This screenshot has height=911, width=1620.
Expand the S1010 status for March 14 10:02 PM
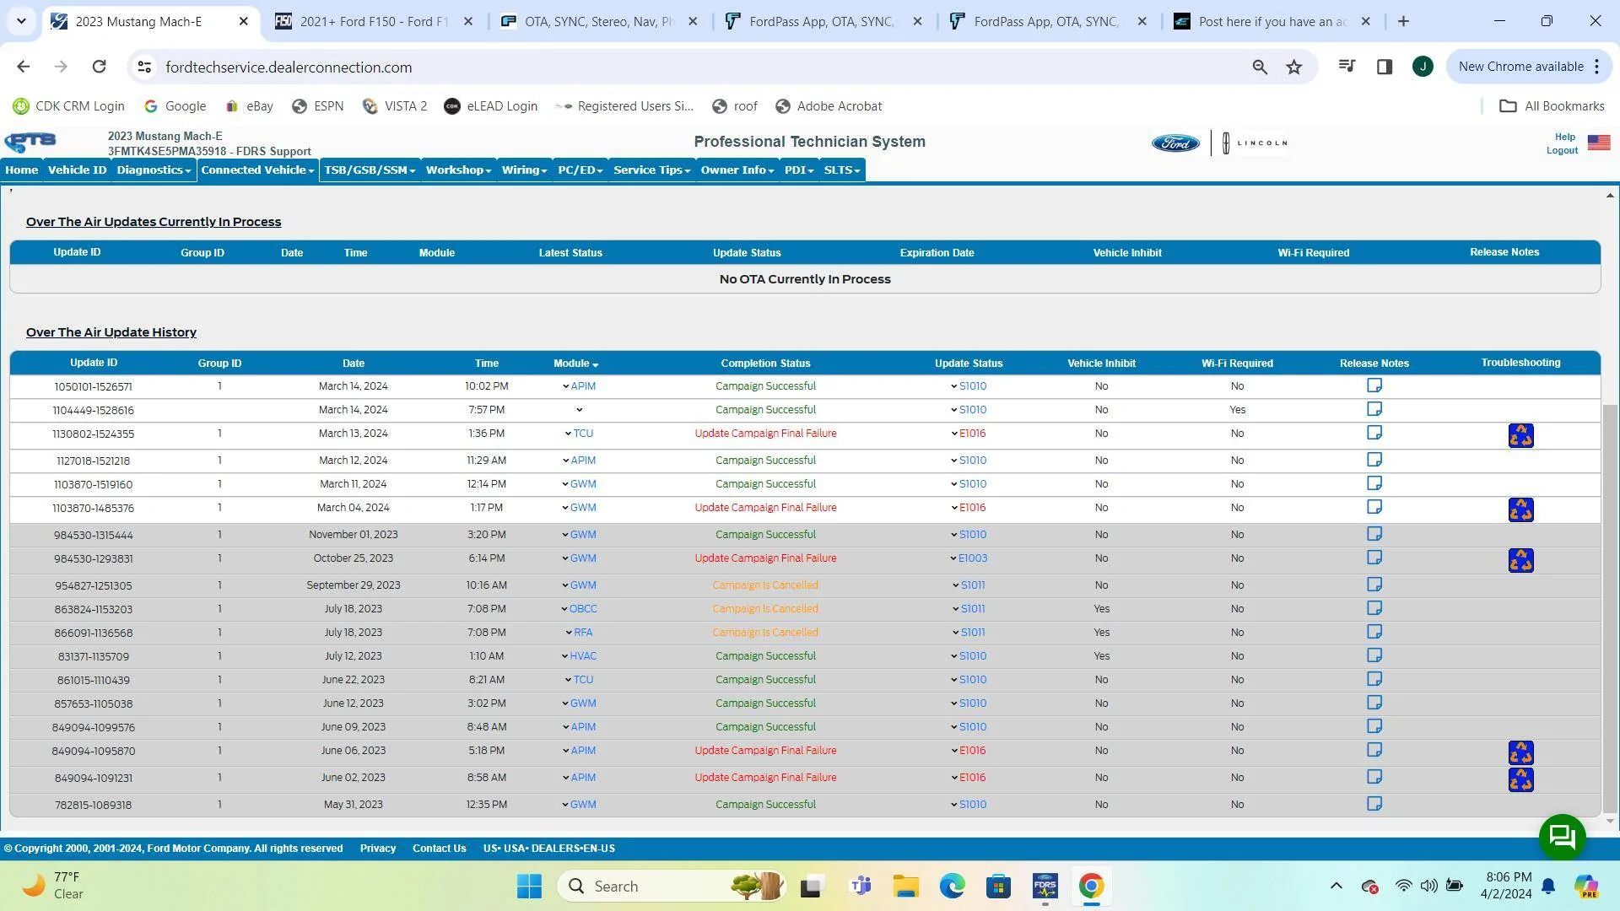tap(969, 386)
